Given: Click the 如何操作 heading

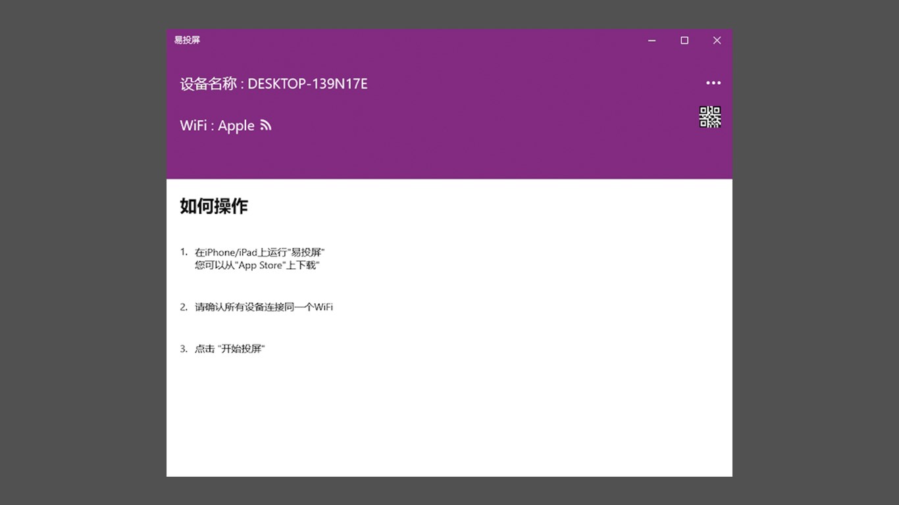Looking at the screenshot, I should [x=213, y=206].
